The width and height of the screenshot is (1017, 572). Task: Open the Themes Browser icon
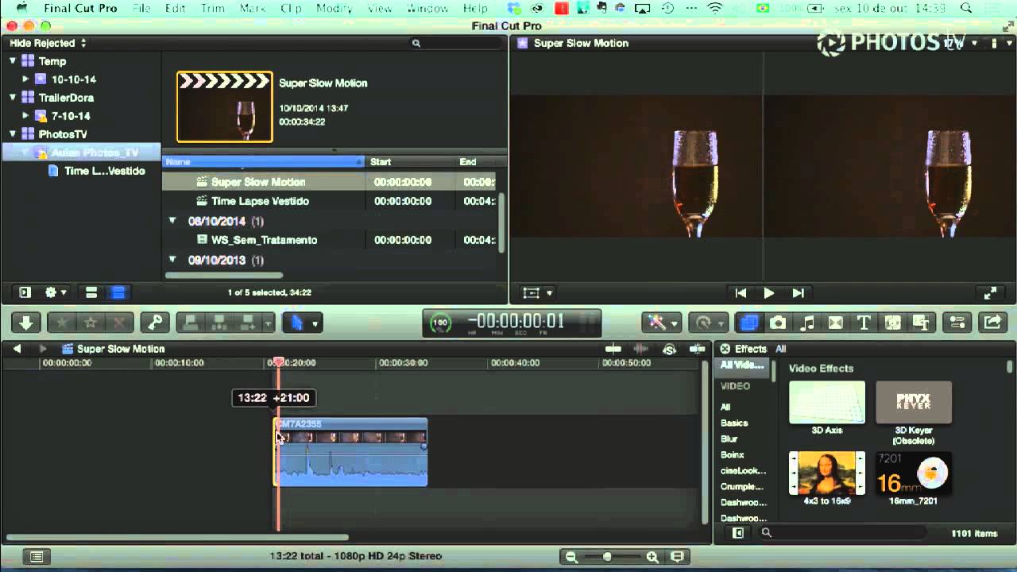921,323
